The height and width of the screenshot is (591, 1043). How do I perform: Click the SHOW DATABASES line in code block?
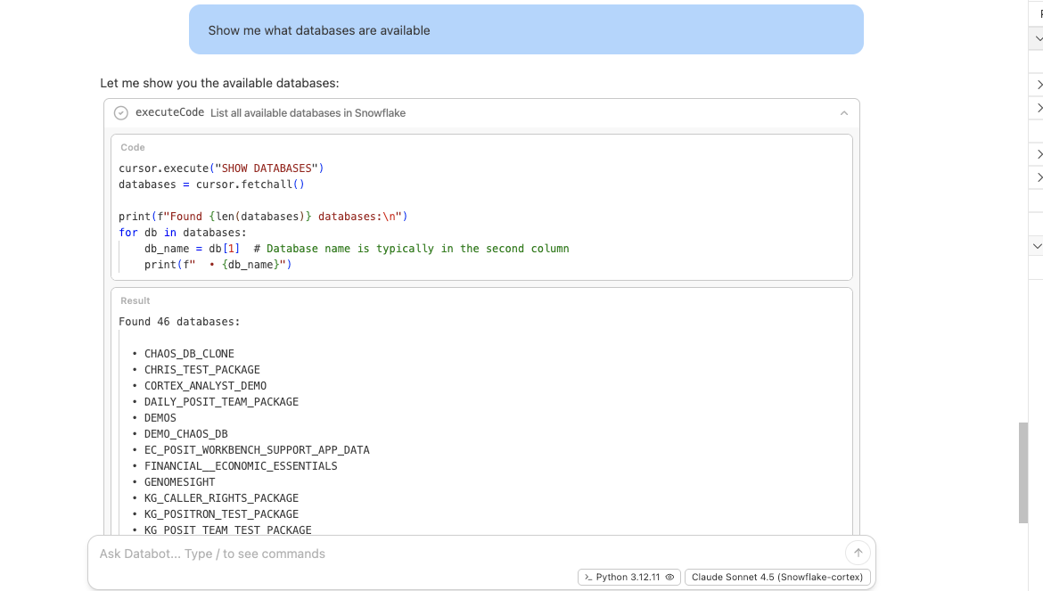[x=221, y=168]
